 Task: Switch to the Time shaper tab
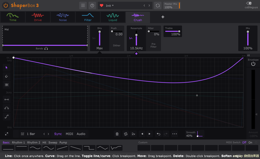[13, 17]
